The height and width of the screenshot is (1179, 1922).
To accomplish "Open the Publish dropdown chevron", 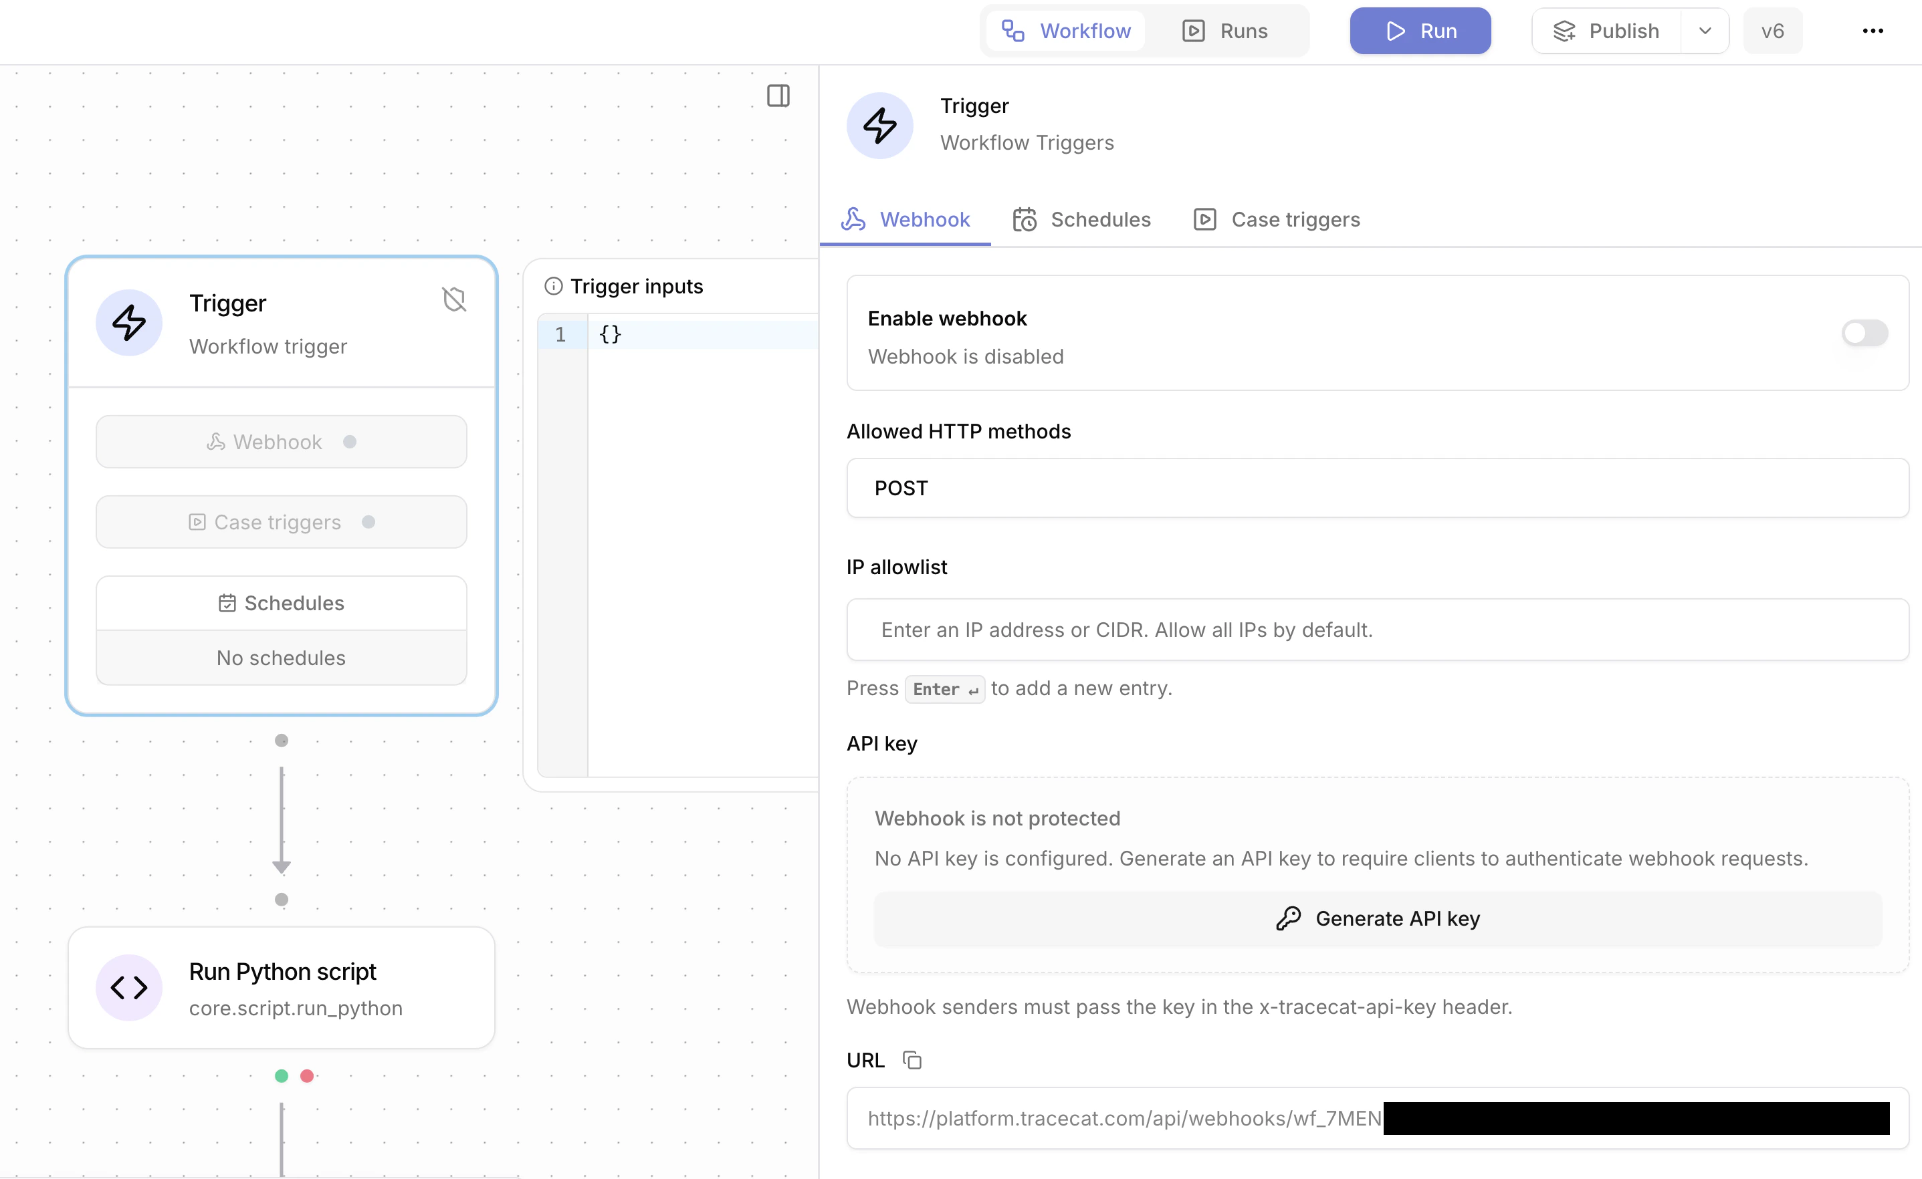I will 1705,31.
